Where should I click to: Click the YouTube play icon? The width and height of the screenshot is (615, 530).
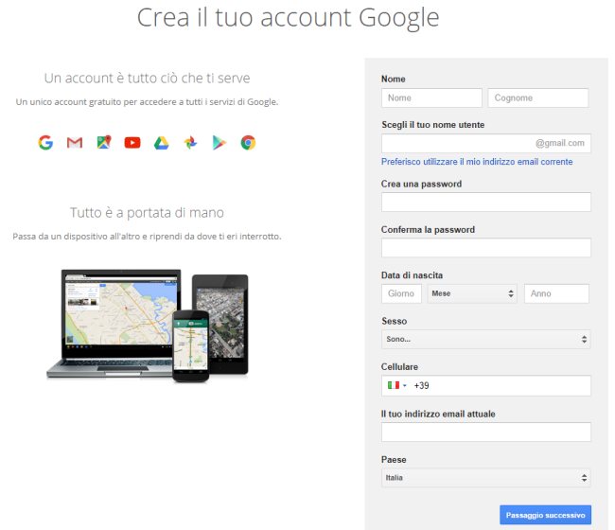tap(132, 142)
